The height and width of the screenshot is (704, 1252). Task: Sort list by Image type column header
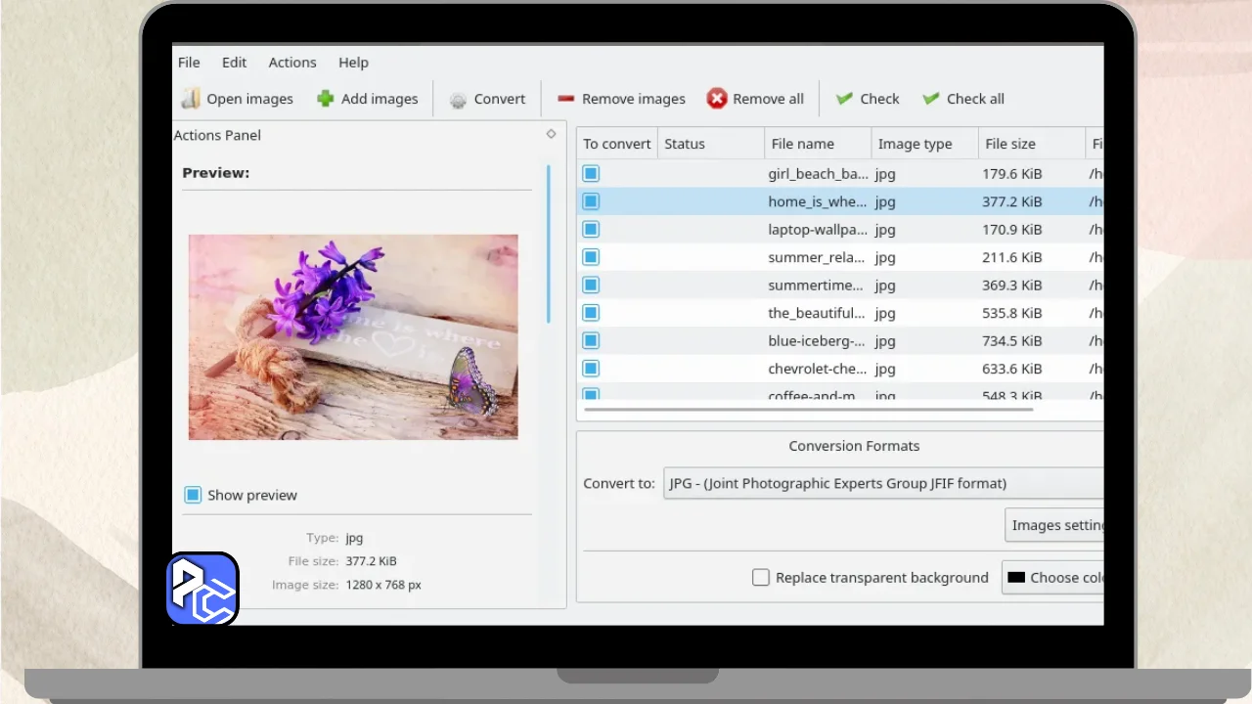[x=915, y=144]
